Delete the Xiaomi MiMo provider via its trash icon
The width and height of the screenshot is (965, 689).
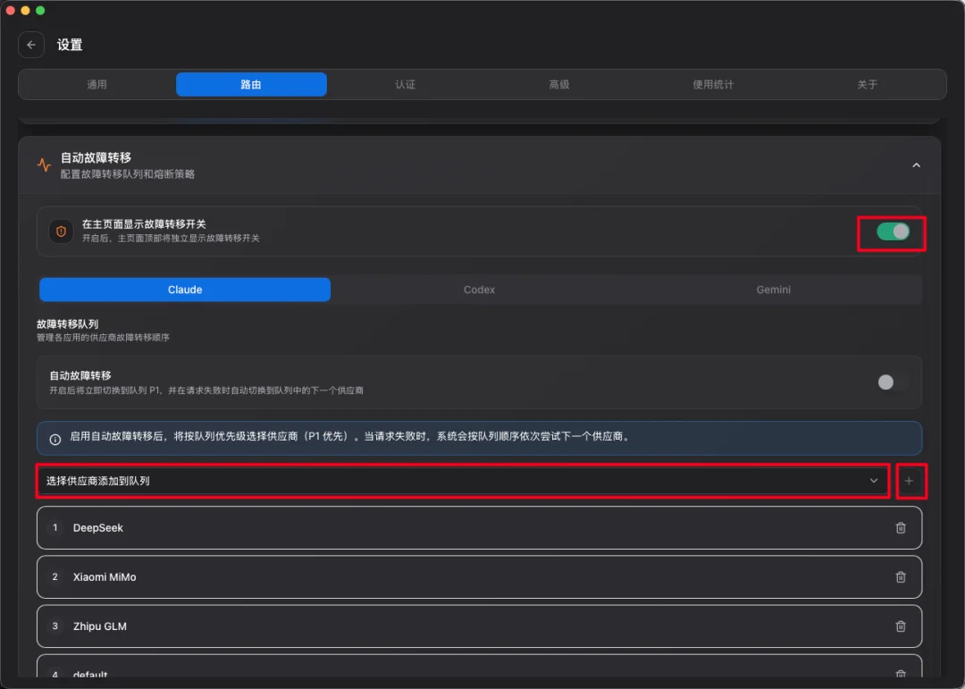coord(901,576)
